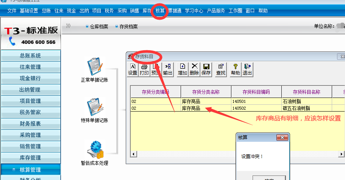Click the 删除 delete icon
This screenshot has height=180, width=345.
click(x=194, y=70)
